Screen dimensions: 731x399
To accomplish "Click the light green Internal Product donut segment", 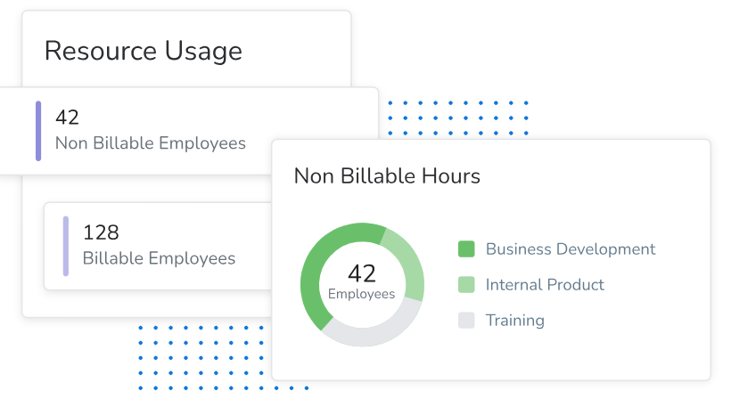I will 408,263.
